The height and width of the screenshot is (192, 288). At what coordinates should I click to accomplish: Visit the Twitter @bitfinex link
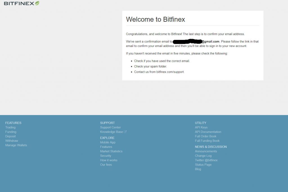pyautogui.click(x=206, y=160)
